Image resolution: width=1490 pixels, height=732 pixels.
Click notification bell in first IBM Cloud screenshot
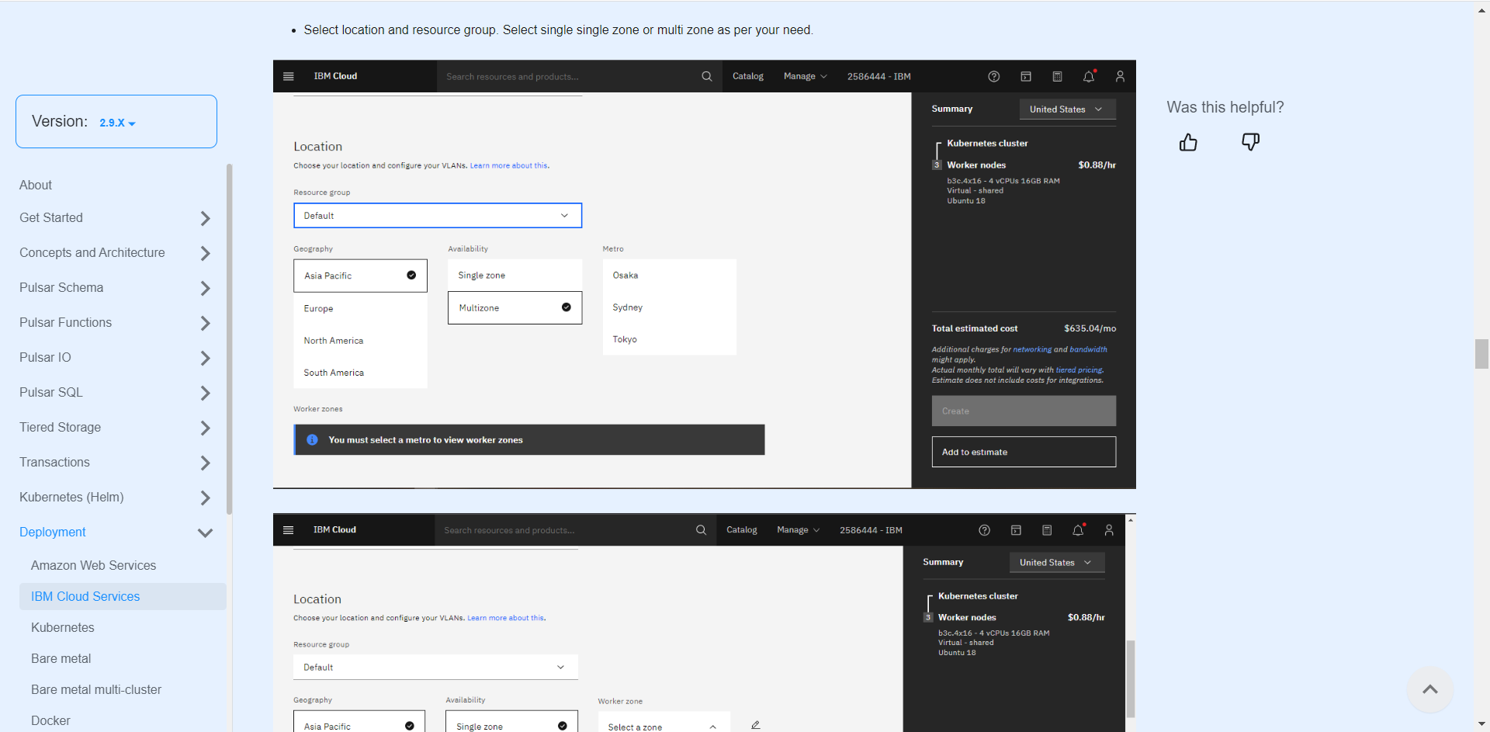(1089, 76)
